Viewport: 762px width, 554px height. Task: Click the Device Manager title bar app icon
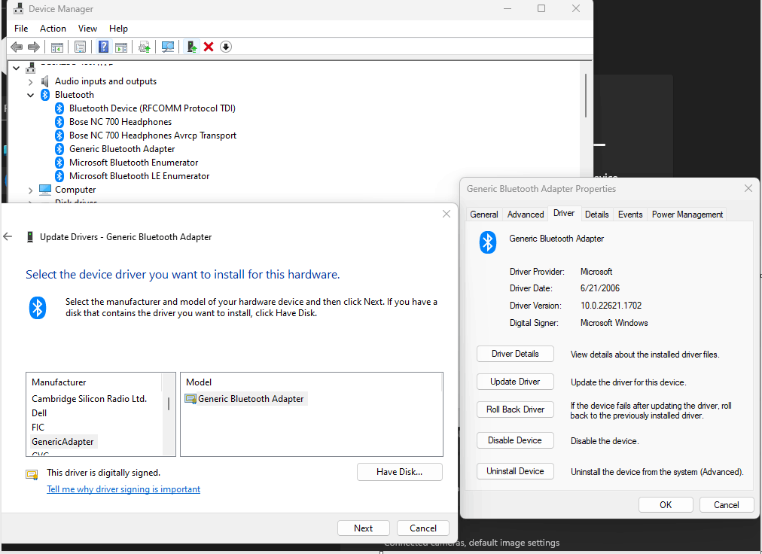(19, 9)
